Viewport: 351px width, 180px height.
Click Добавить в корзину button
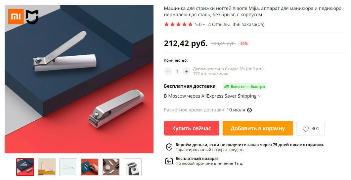pos(258,128)
